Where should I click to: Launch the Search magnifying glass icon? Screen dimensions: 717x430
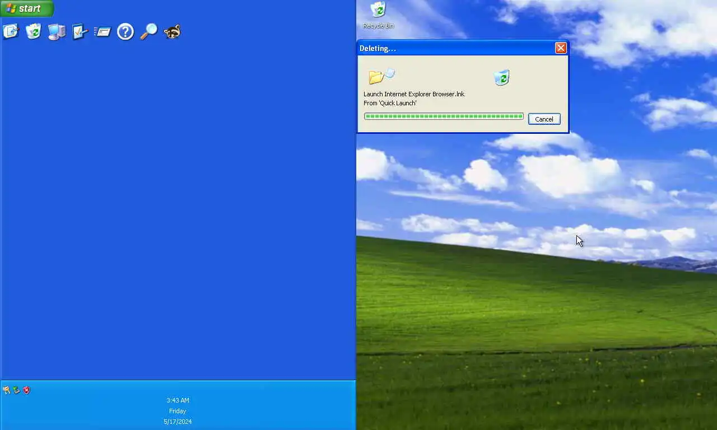148,31
